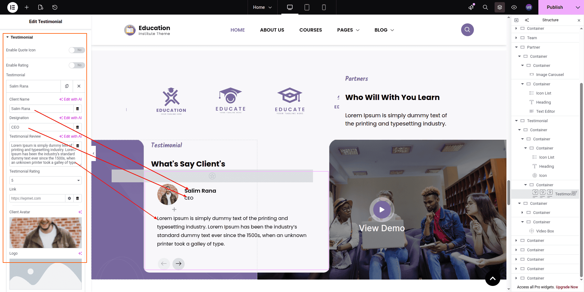Open the Testimonial Rating dropdown
Viewport: 584px width, 292px height.
[46, 180]
